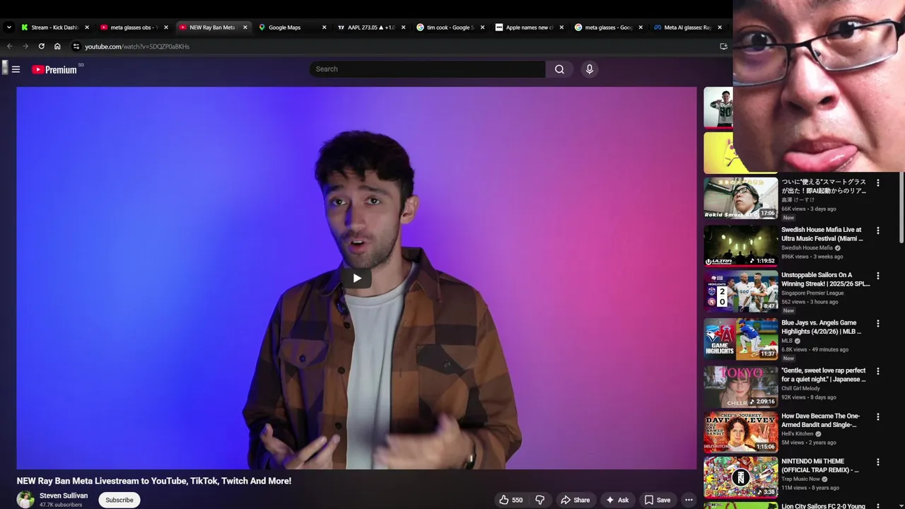Open browser home page
The image size is (905, 509).
pyautogui.click(x=57, y=47)
